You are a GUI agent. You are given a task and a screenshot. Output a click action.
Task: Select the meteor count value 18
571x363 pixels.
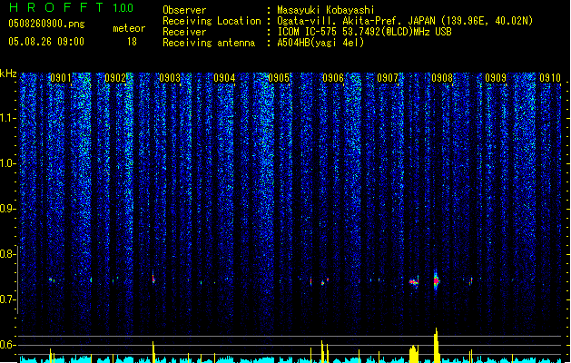tap(132, 42)
